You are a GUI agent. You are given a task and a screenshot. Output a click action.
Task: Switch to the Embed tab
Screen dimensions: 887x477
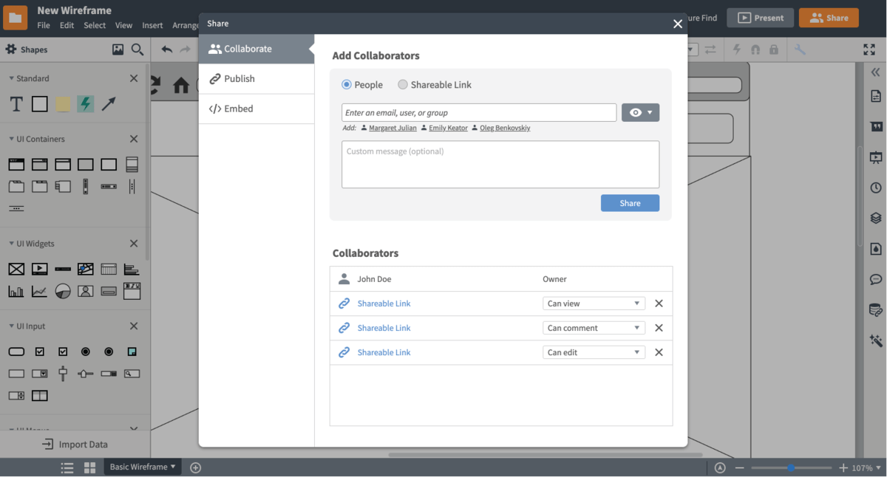coord(231,108)
